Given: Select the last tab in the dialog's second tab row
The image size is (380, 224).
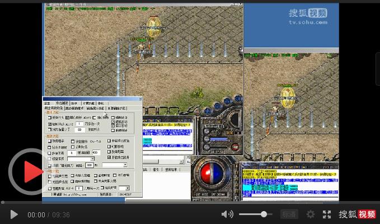Looking at the screenshot, I should [x=117, y=108].
